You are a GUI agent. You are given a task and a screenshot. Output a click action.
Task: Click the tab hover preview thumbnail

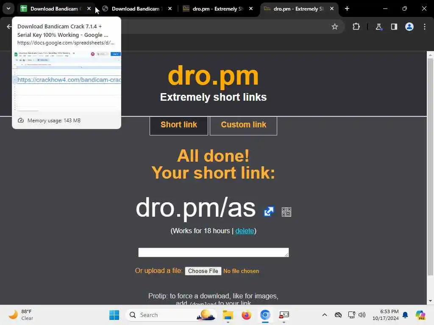(x=67, y=81)
